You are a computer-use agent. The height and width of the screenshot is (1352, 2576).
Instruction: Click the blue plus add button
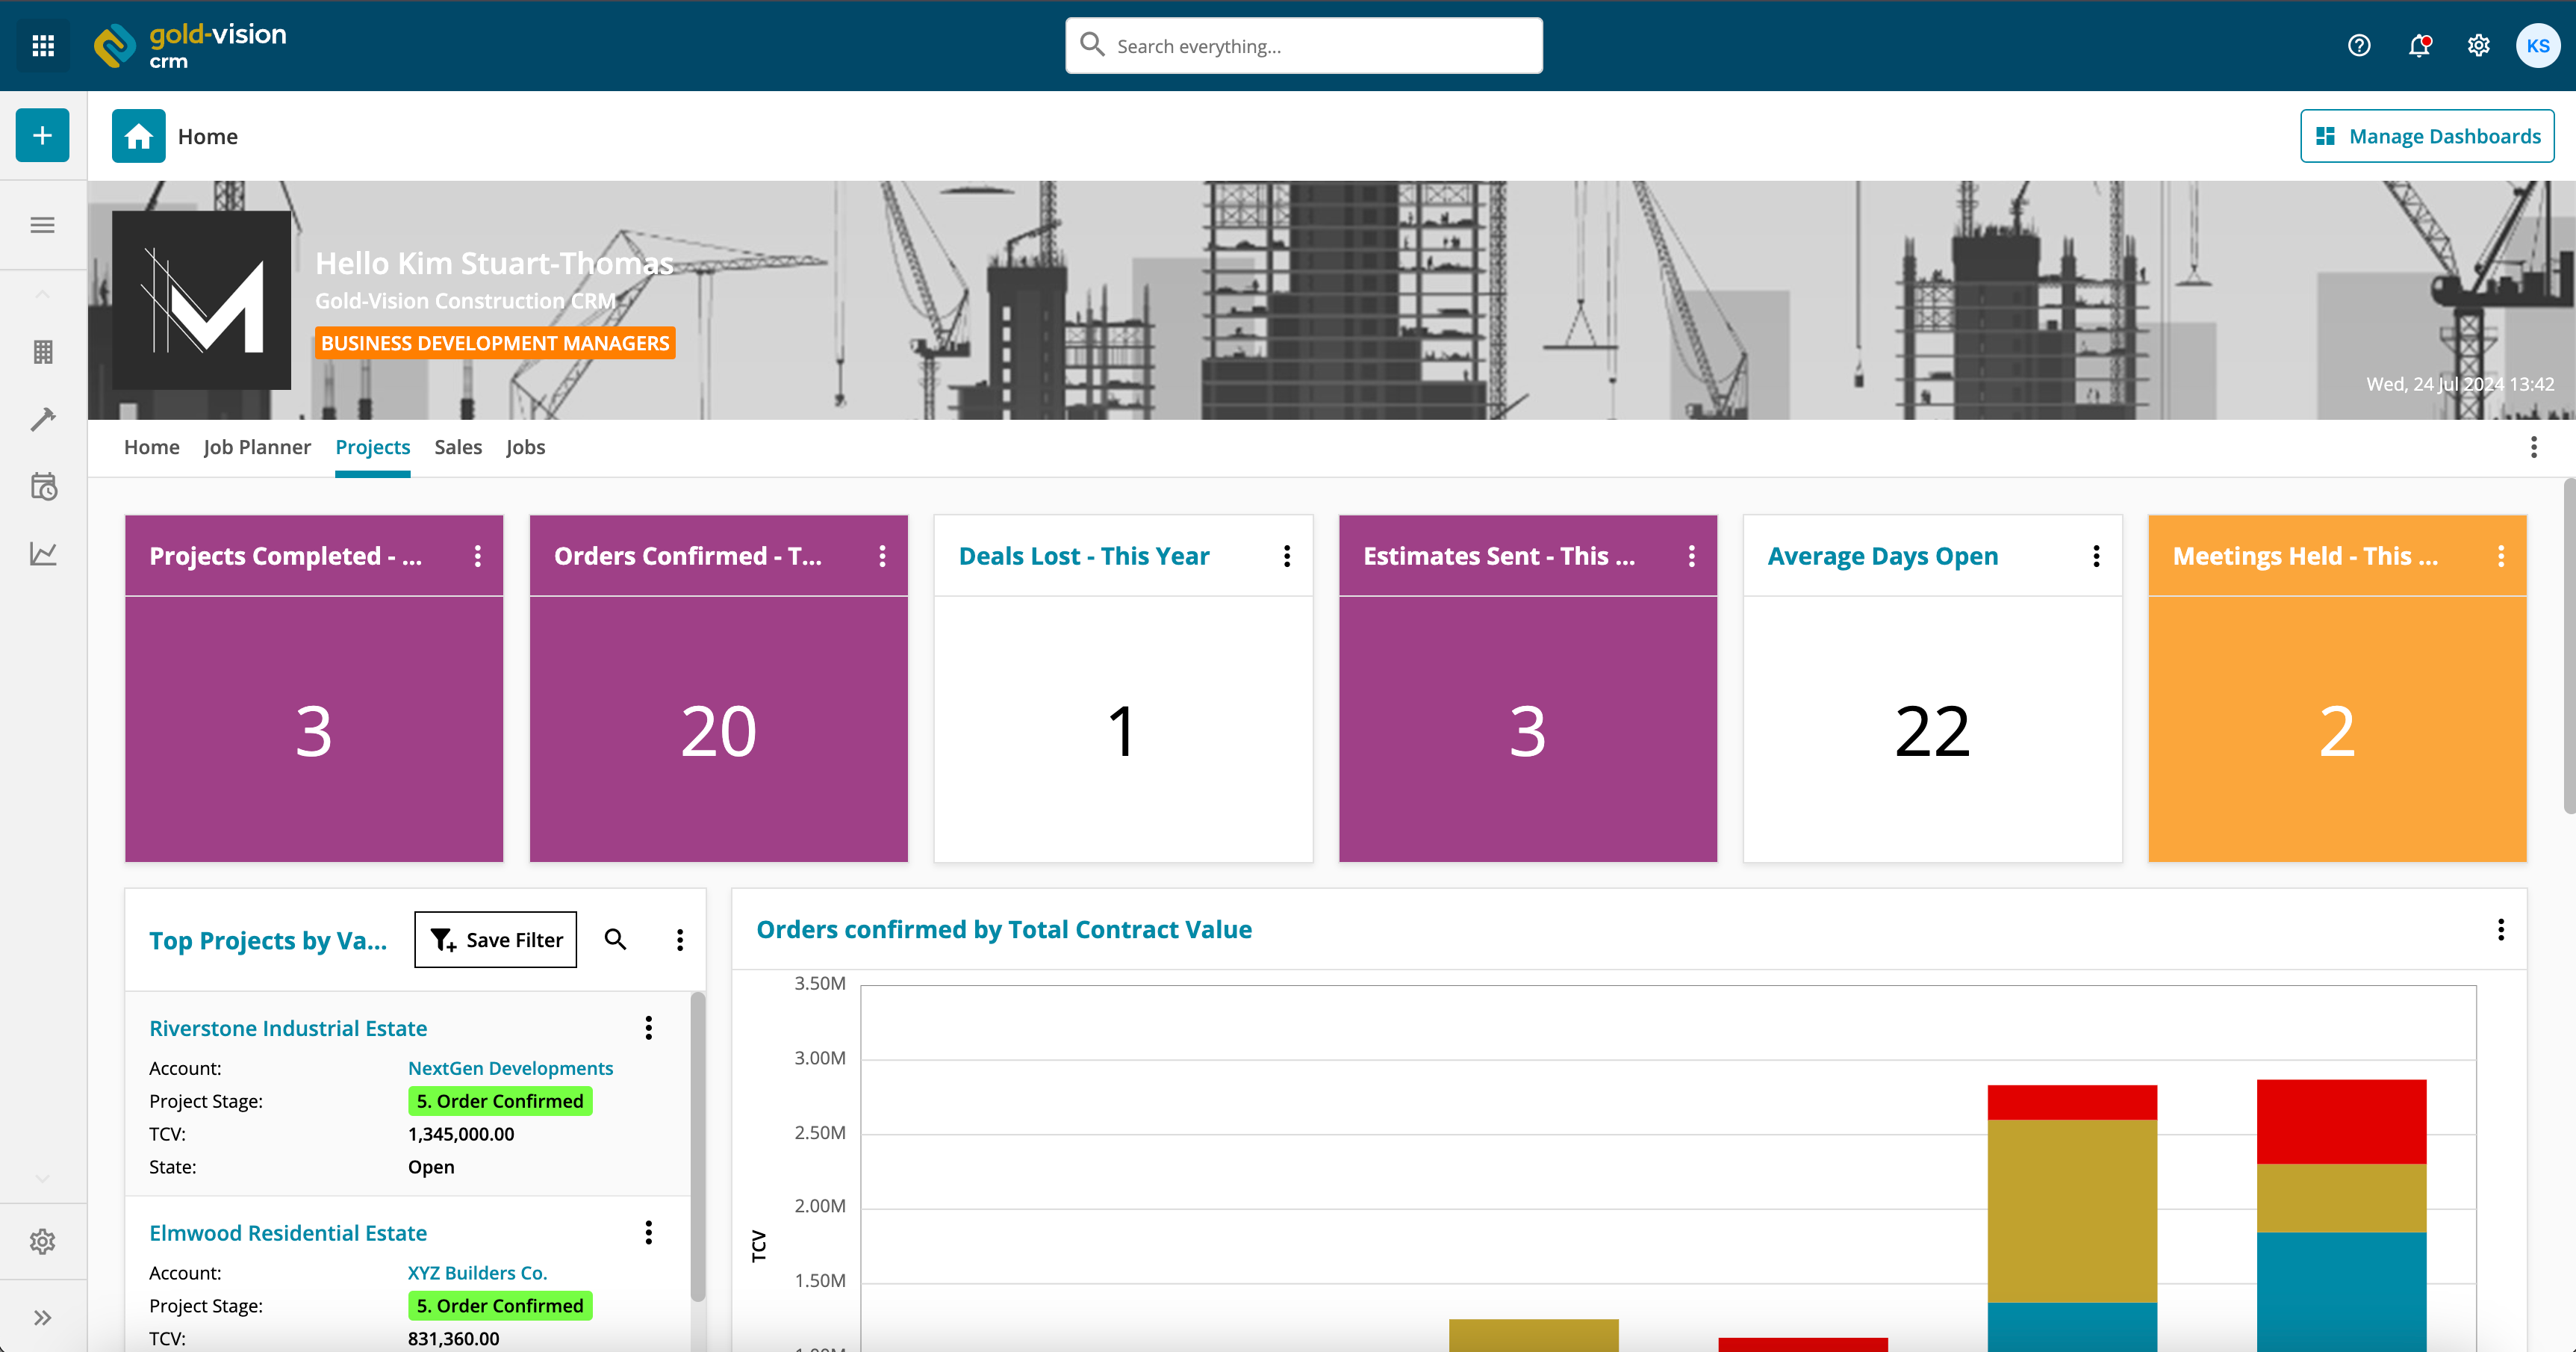42,135
